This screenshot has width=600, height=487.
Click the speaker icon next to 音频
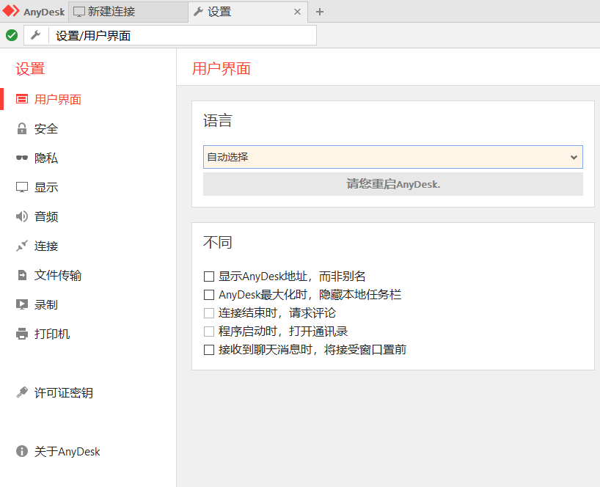coord(22,216)
